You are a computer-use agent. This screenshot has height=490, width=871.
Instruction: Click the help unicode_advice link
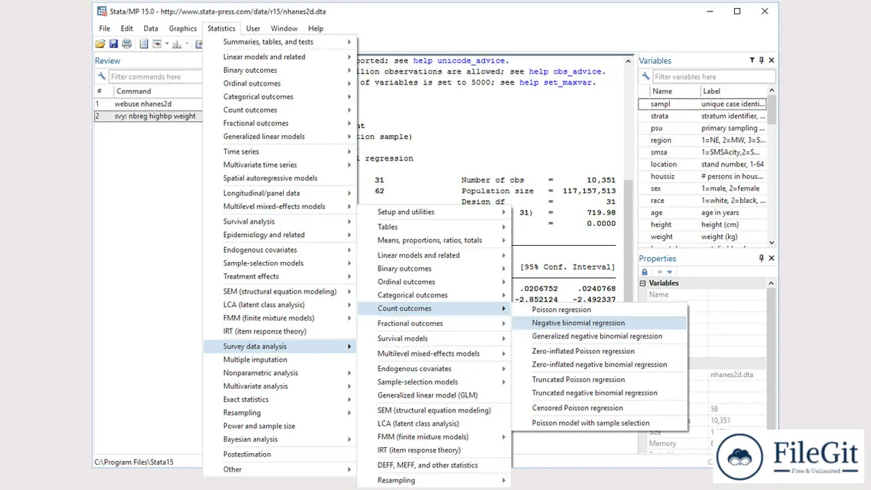459,61
